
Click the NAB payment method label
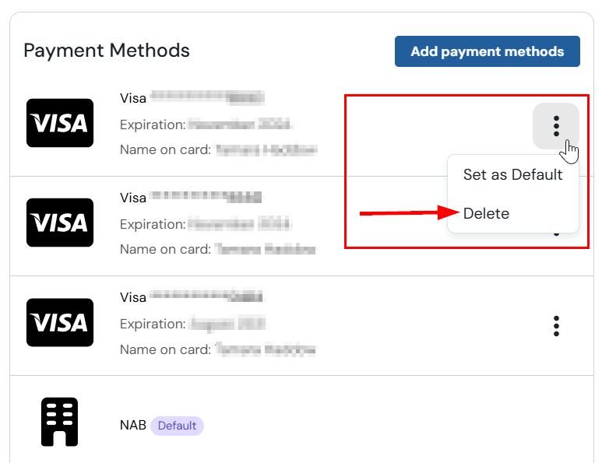point(133,426)
